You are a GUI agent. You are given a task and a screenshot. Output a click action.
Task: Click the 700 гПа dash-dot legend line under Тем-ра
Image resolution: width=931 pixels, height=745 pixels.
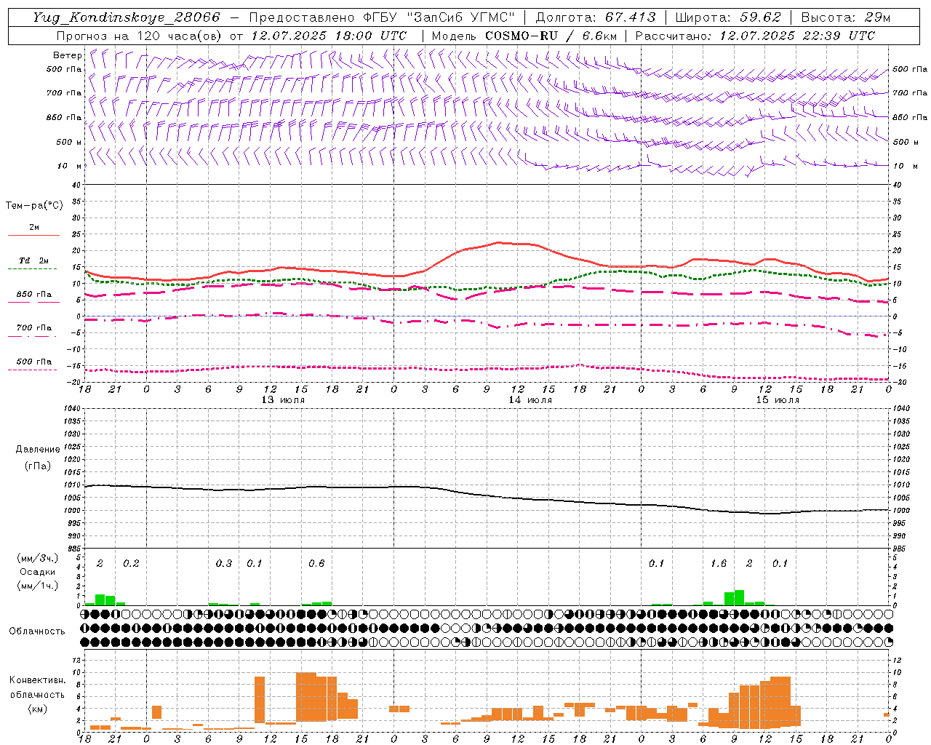(x=33, y=336)
